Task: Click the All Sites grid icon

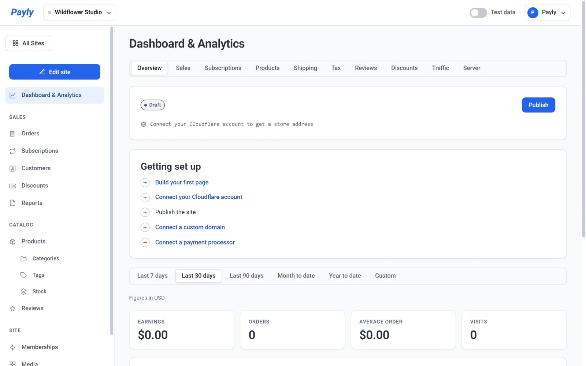Action: click(15, 43)
